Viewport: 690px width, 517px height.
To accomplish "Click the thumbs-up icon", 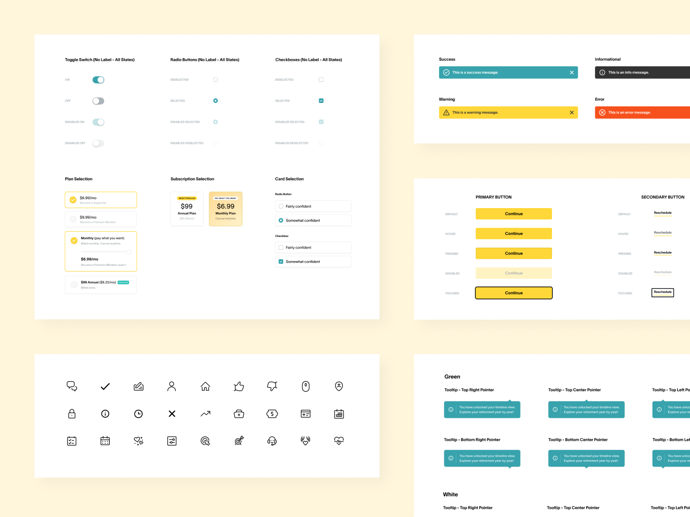I will coord(239,386).
